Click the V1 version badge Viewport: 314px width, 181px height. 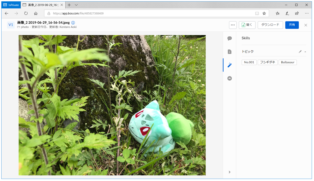click(x=11, y=25)
